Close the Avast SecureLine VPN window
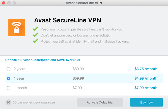 coord(4,3)
